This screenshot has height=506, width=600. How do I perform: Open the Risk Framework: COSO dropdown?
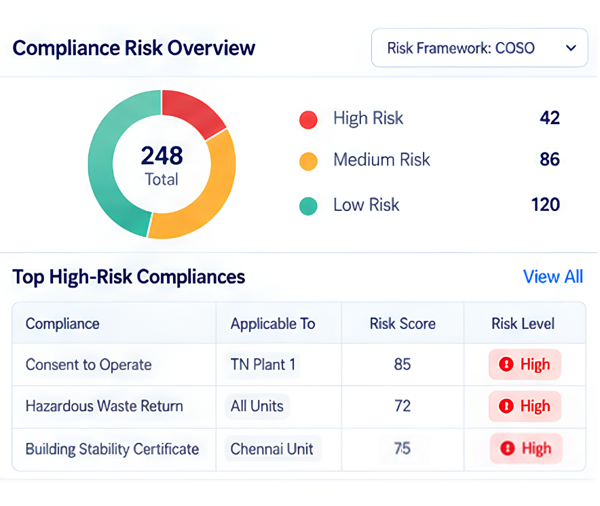(x=479, y=47)
